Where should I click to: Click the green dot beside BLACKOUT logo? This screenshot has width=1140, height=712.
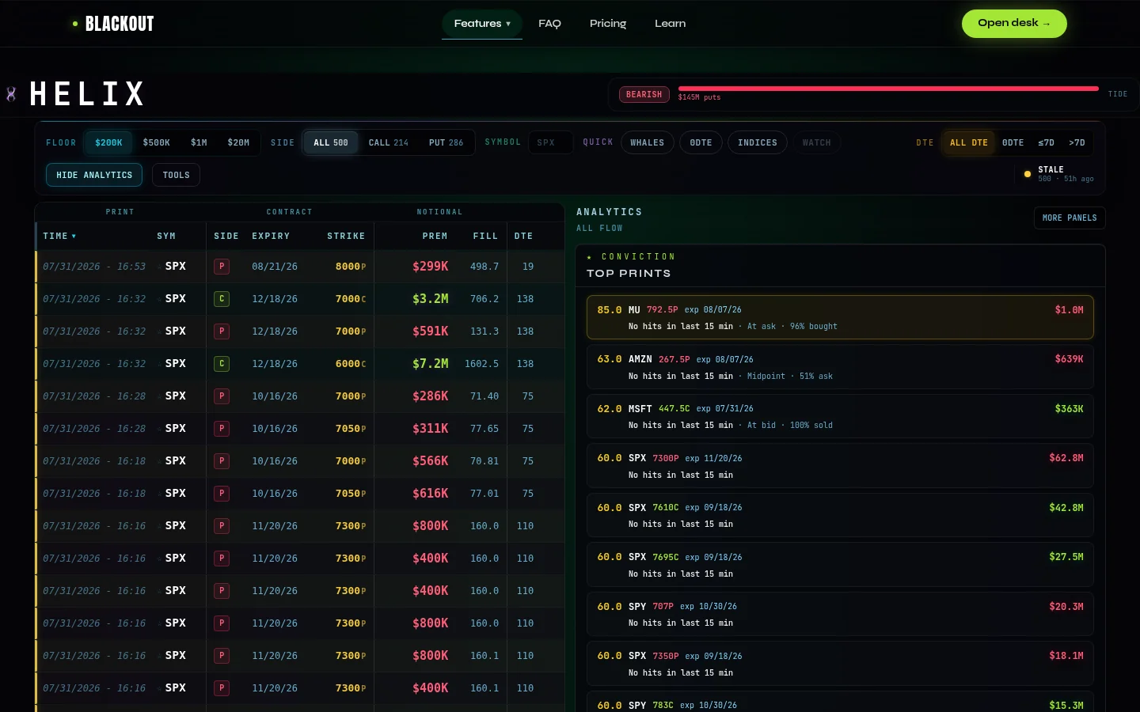[75, 24]
